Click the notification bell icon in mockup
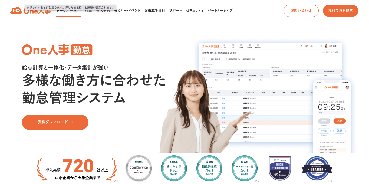369x184 pixels. click(307, 46)
